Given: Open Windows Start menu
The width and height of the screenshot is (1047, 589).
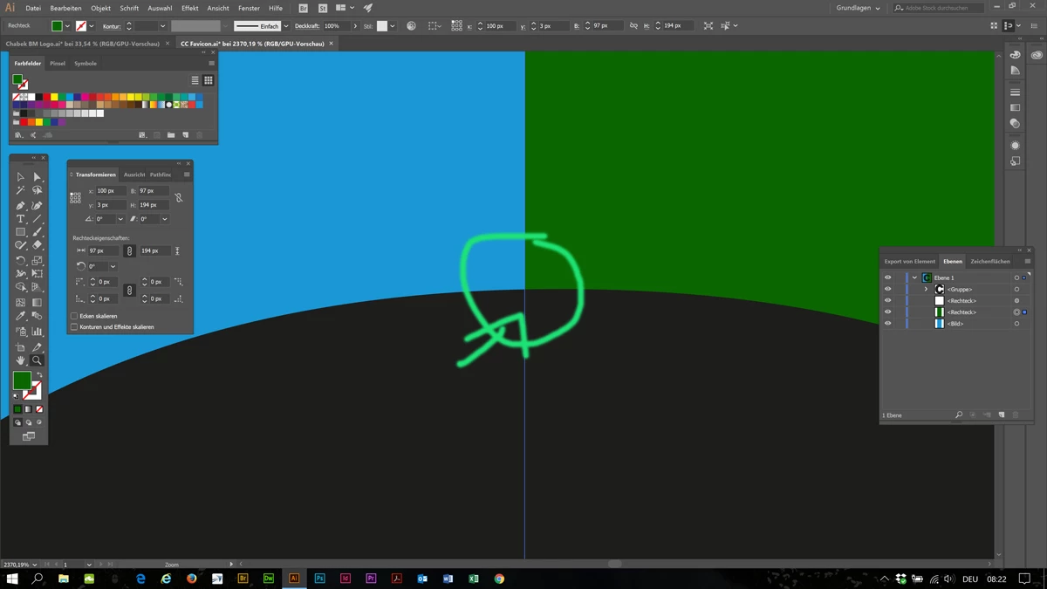Looking at the screenshot, I should 12,579.
